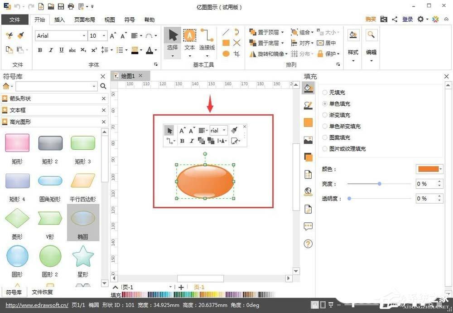This screenshot has height=313, width=453.
Task: Open the help question mark panel icon
Action: 308,244
